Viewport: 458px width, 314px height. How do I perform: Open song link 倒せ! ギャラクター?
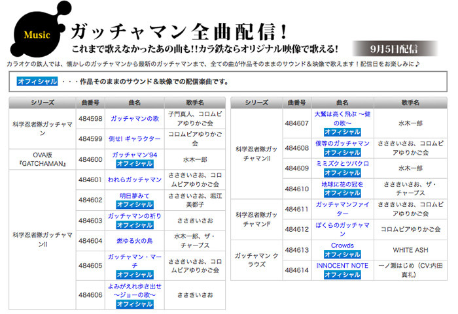(135, 139)
